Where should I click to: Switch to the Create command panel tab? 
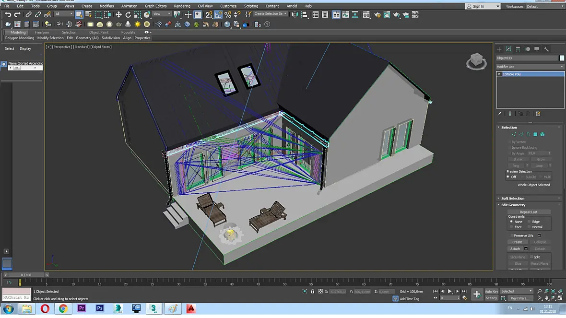click(x=499, y=49)
